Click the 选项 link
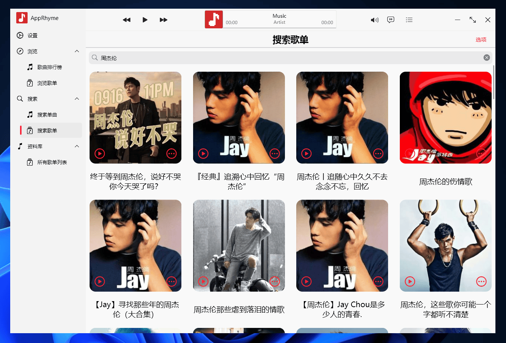This screenshot has height=343, width=506. 481,40
